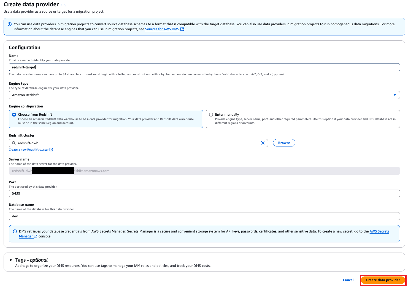The image size is (408, 288).
Task: Click the Create data provider button
Action: pos(383,280)
